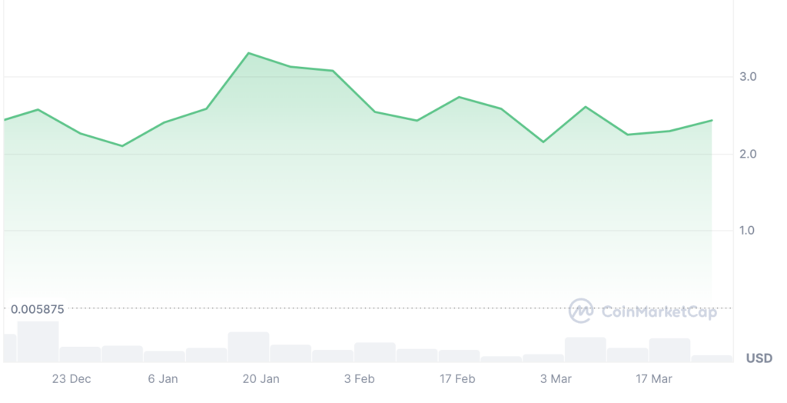Click the right end of the price line
The image size is (787, 403).
[712, 121]
